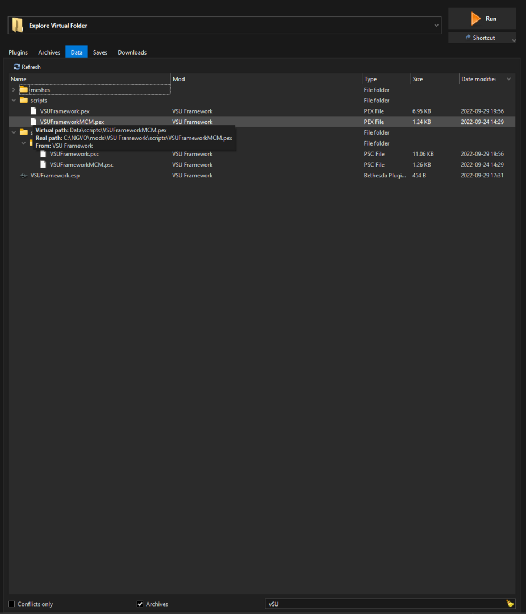Collapse the nested subfolder above VSUFramework.psc

pos(23,143)
